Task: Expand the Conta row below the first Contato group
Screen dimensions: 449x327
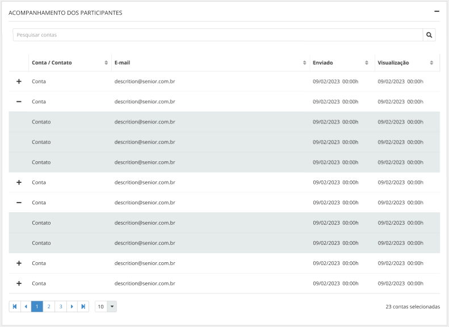Action: click(x=19, y=183)
